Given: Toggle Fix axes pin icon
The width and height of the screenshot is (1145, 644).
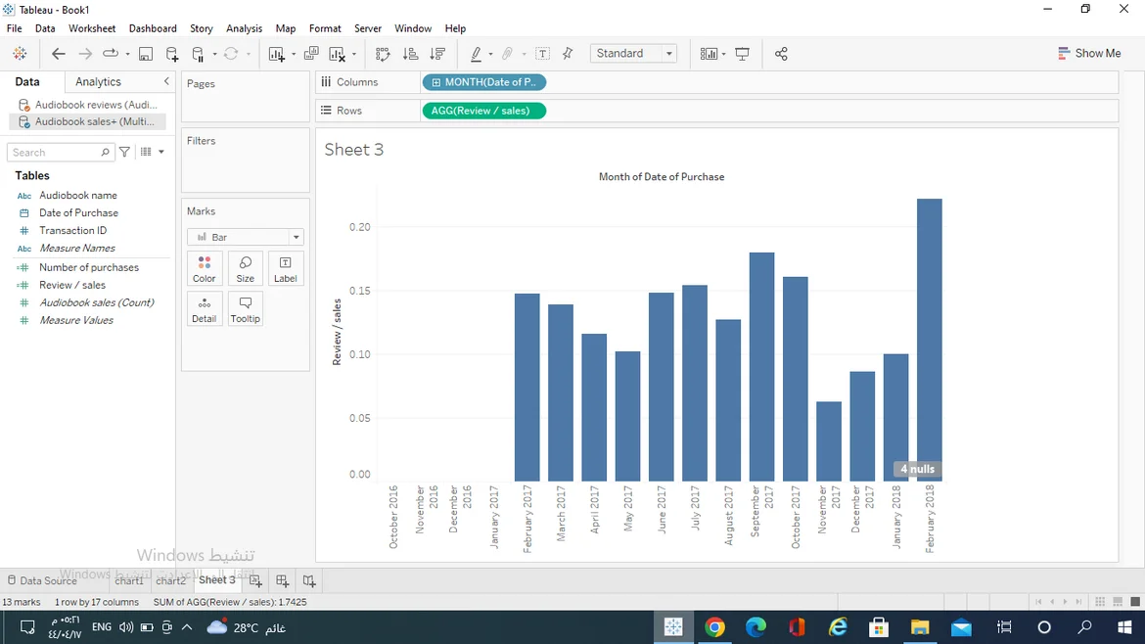Looking at the screenshot, I should 568,54.
